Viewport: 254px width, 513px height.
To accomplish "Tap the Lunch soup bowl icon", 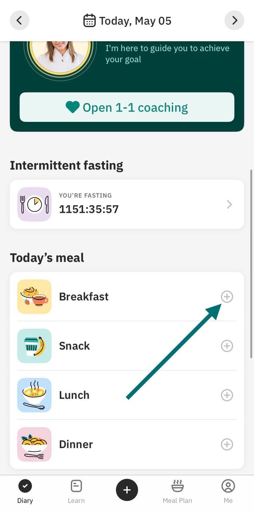I will [34, 395].
